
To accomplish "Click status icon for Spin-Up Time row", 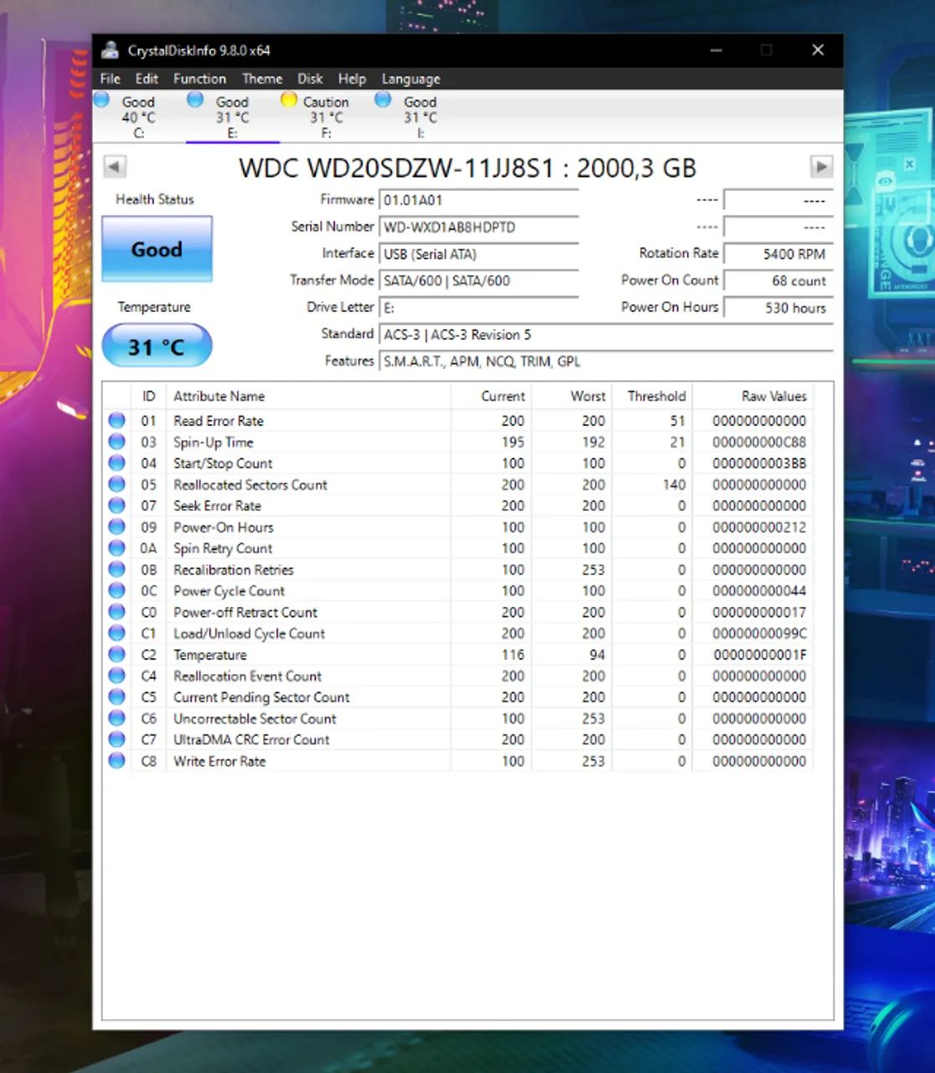I will (x=117, y=442).
